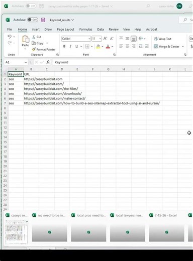Select Middle Align icon
193x261 pixels.
127,39
